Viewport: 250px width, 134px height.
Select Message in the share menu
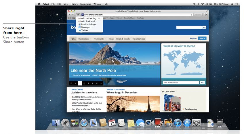[84, 27]
